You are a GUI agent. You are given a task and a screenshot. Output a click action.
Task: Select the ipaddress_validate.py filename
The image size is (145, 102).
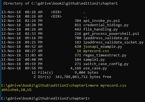[106, 38]
